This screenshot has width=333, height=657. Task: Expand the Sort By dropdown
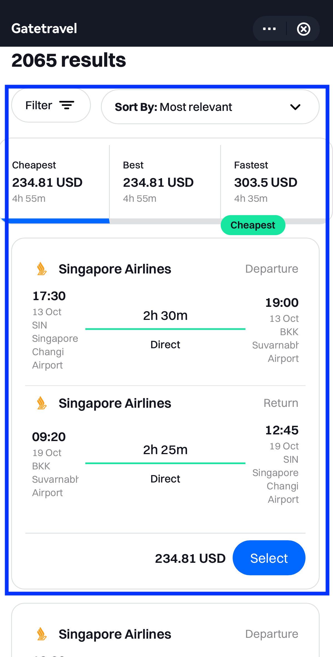point(210,107)
